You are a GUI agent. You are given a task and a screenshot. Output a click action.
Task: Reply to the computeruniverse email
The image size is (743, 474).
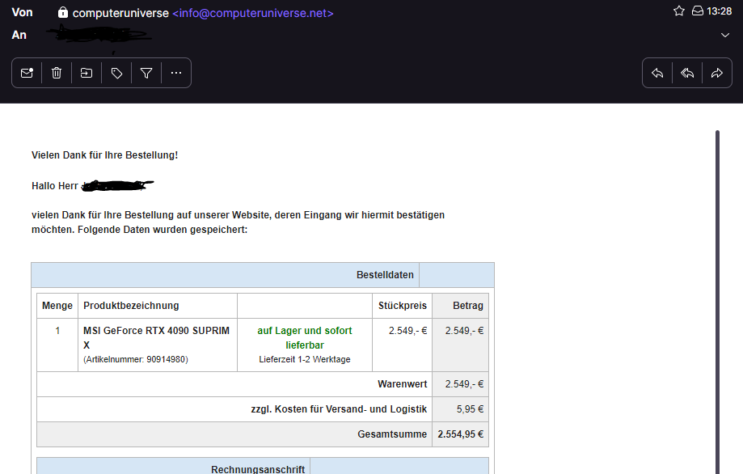coord(657,73)
